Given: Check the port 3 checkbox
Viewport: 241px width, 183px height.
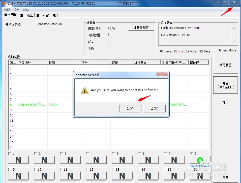Looking at the screenshot, I should pyautogui.click(x=62, y=154).
